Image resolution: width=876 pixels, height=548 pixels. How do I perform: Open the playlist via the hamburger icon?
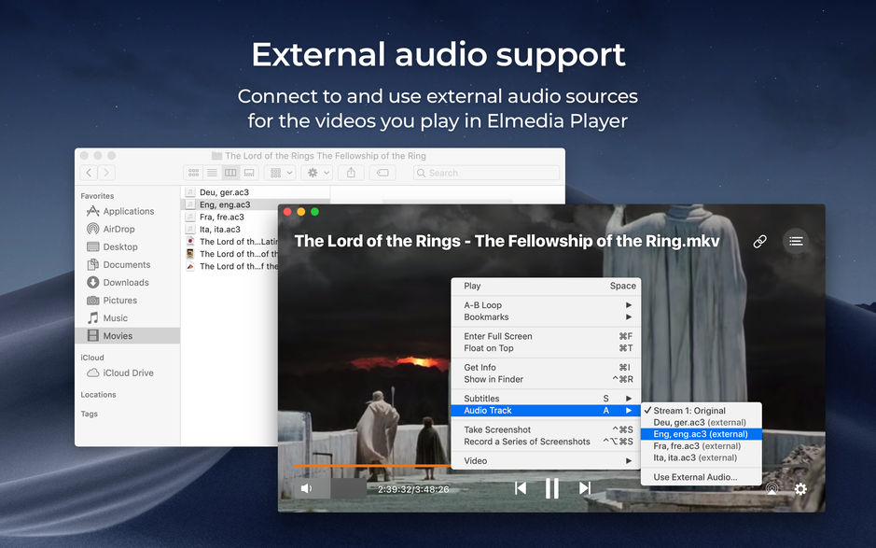[x=796, y=240]
